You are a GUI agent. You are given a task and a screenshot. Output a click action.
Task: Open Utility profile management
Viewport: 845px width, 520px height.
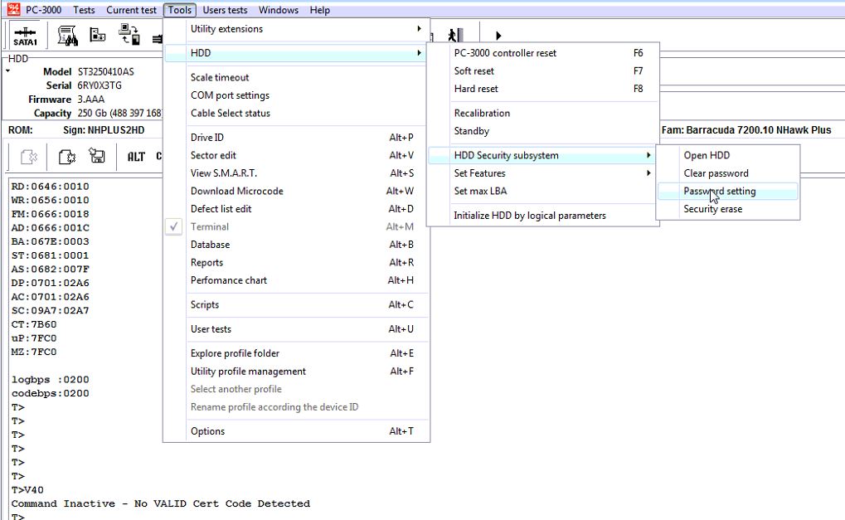(x=296, y=372)
